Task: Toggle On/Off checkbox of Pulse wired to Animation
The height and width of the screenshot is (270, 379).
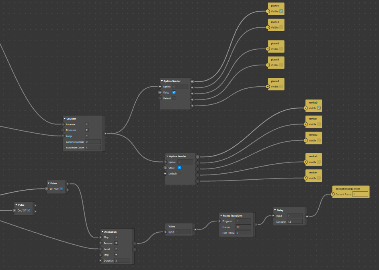Action: pos(61,189)
